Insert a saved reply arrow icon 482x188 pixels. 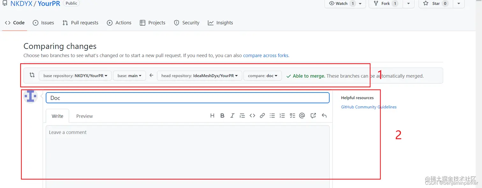[324, 116]
